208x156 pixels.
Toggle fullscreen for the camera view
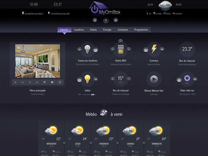tap(44, 82)
